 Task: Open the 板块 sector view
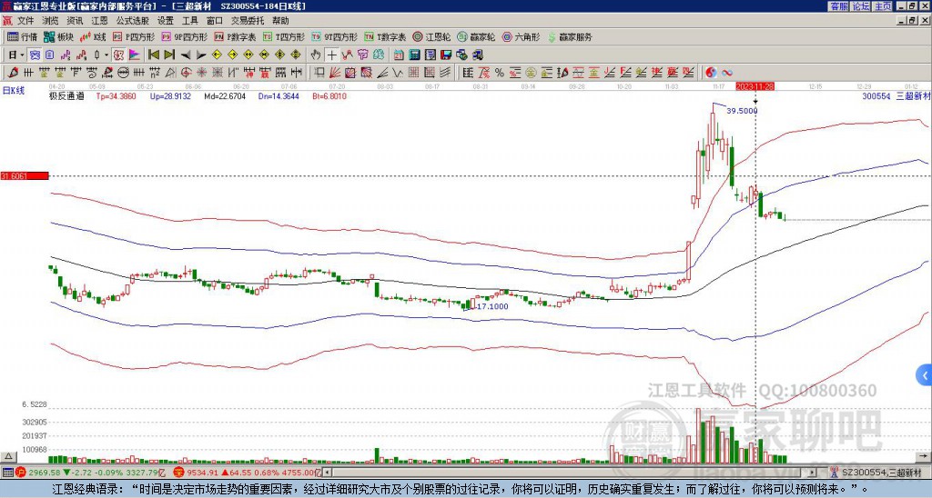tap(59, 36)
